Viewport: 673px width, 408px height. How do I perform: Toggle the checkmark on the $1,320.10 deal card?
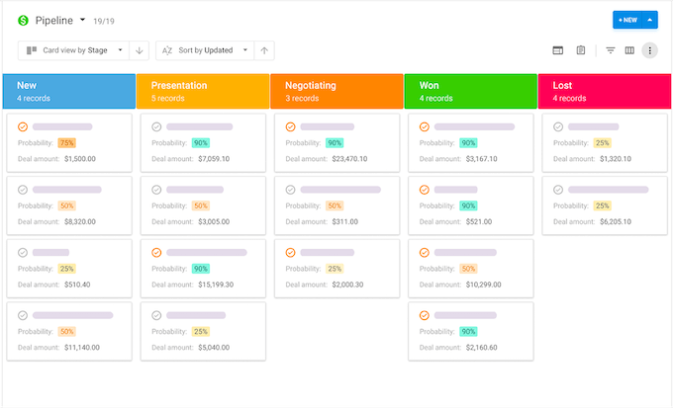point(558,127)
